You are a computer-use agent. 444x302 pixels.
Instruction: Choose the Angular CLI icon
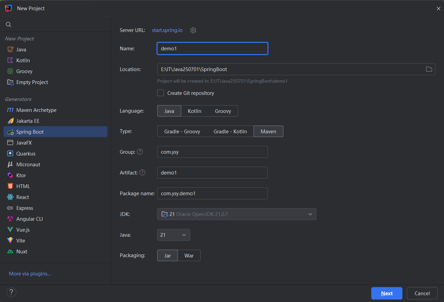(x=10, y=219)
